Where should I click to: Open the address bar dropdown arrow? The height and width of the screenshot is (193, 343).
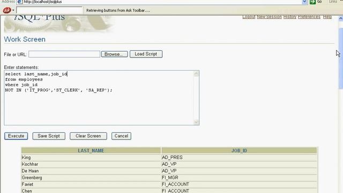(304, 2)
